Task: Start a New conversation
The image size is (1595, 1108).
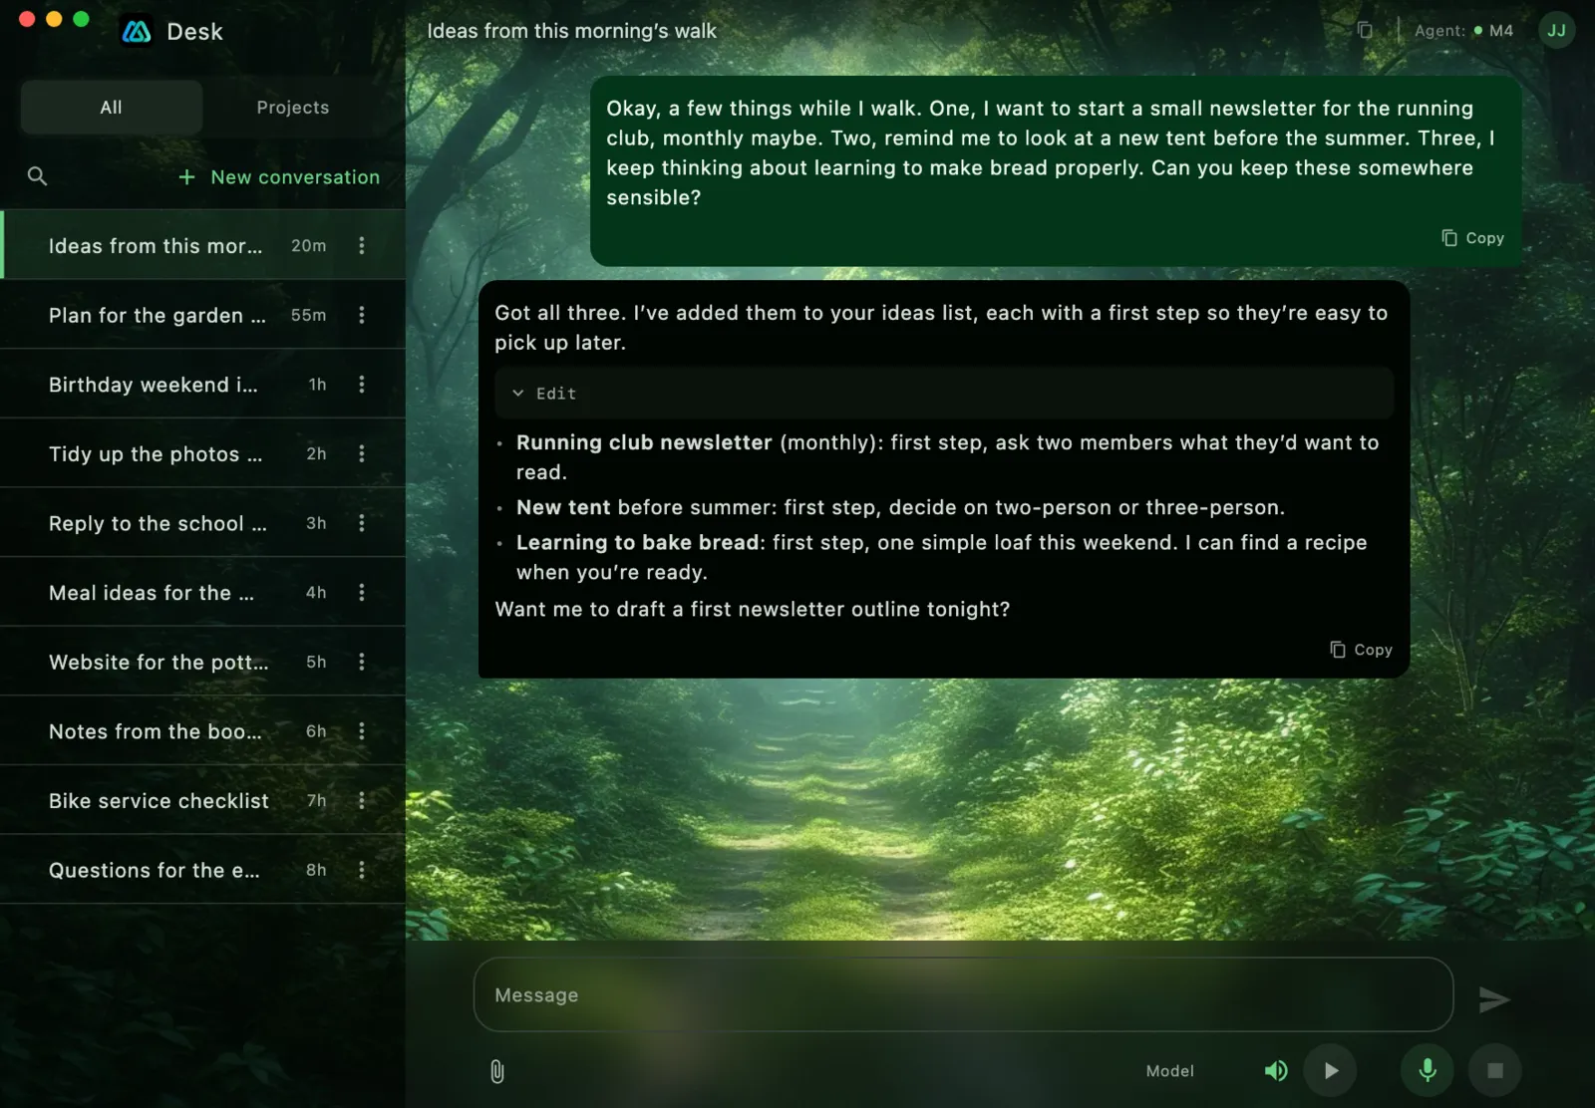Action: click(x=279, y=177)
